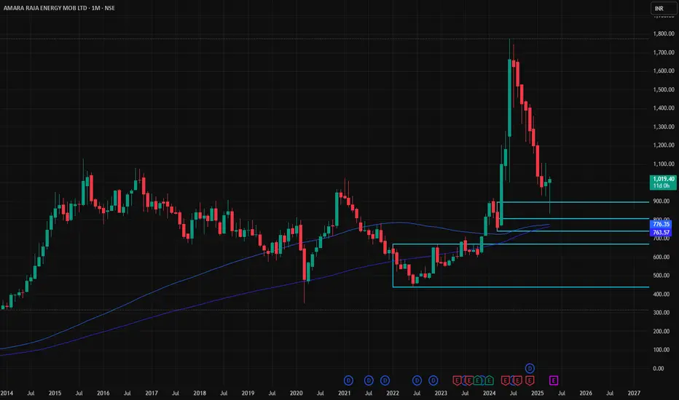Click the raised dividend marker above earnings row
This screenshot has height=400, width=679.
[x=530, y=369]
